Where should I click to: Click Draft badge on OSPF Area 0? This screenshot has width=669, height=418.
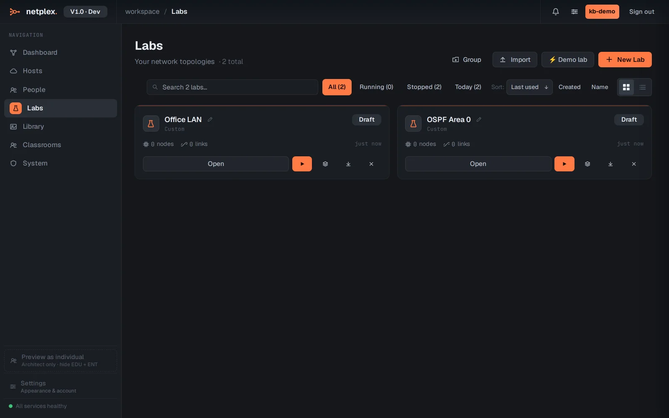pyautogui.click(x=629, y=120)
